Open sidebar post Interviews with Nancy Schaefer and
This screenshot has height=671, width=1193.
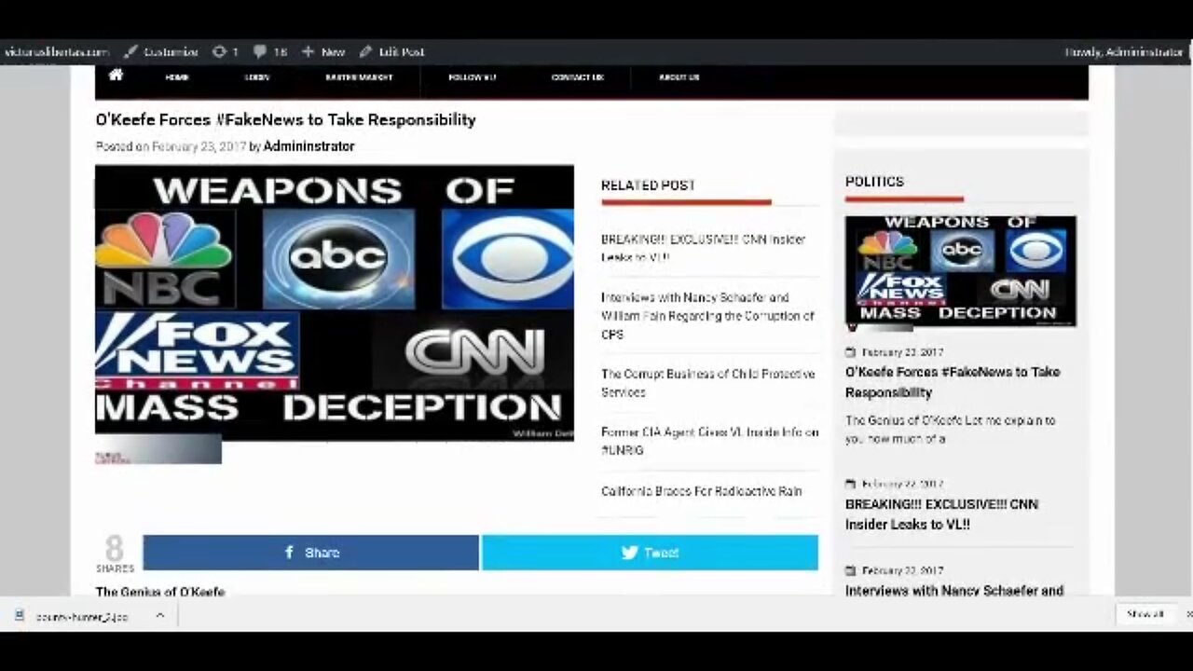pos(954,590)
